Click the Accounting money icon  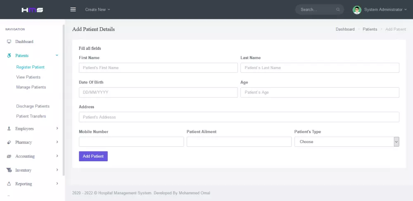point(9,156)
